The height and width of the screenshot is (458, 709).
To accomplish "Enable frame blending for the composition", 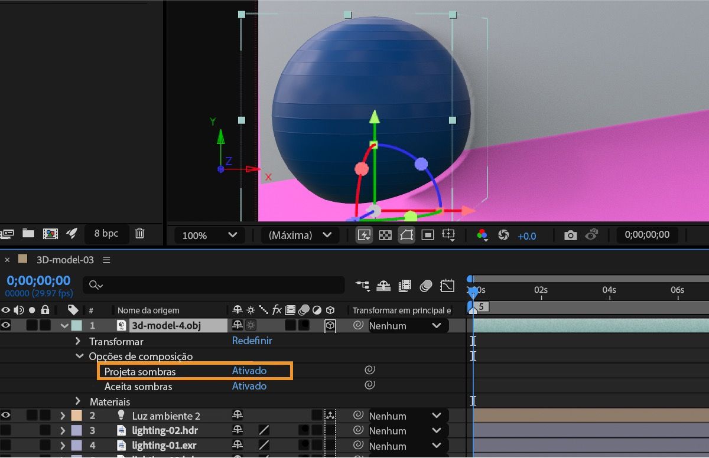I will 406,286.
